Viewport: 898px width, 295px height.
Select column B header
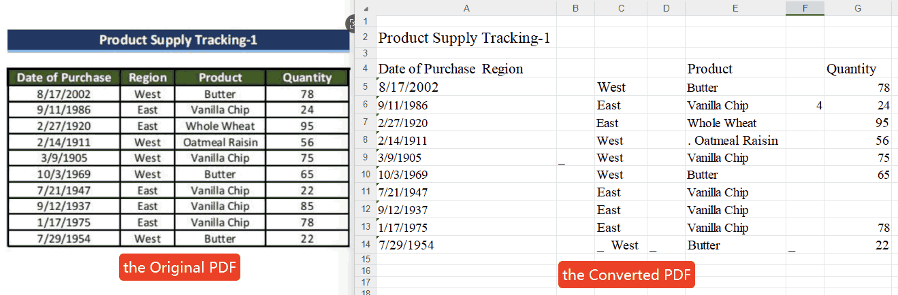coord(575,8)
